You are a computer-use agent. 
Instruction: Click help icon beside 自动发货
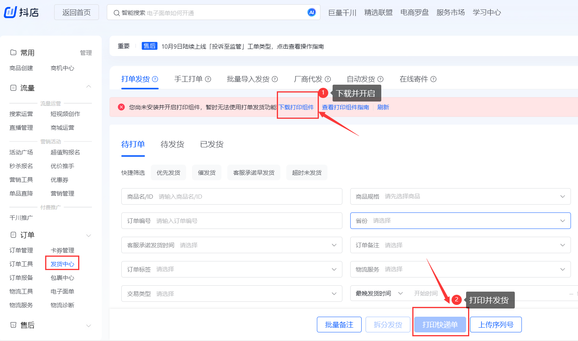click(x=380, y=79)
